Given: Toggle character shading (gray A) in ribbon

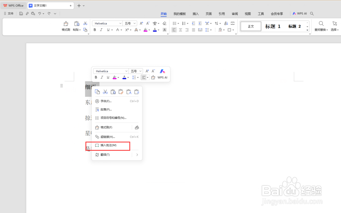Looking at the screenshot, I should [164, 30].
